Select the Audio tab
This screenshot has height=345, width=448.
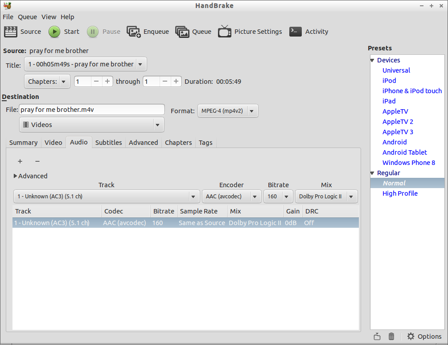tap(79, 142)
